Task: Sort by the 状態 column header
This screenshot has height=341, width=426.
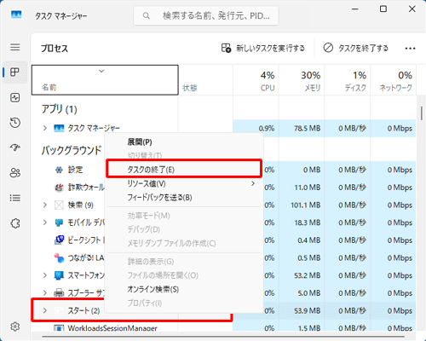Action: click(206, 81)
